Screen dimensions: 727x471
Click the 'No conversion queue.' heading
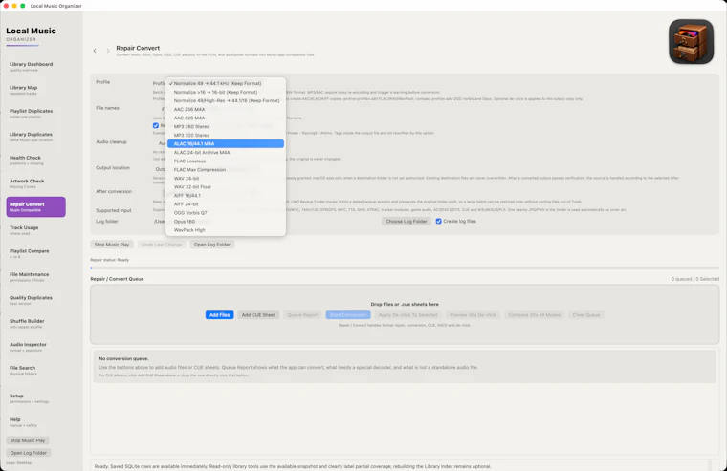click(x=123, y=358)
